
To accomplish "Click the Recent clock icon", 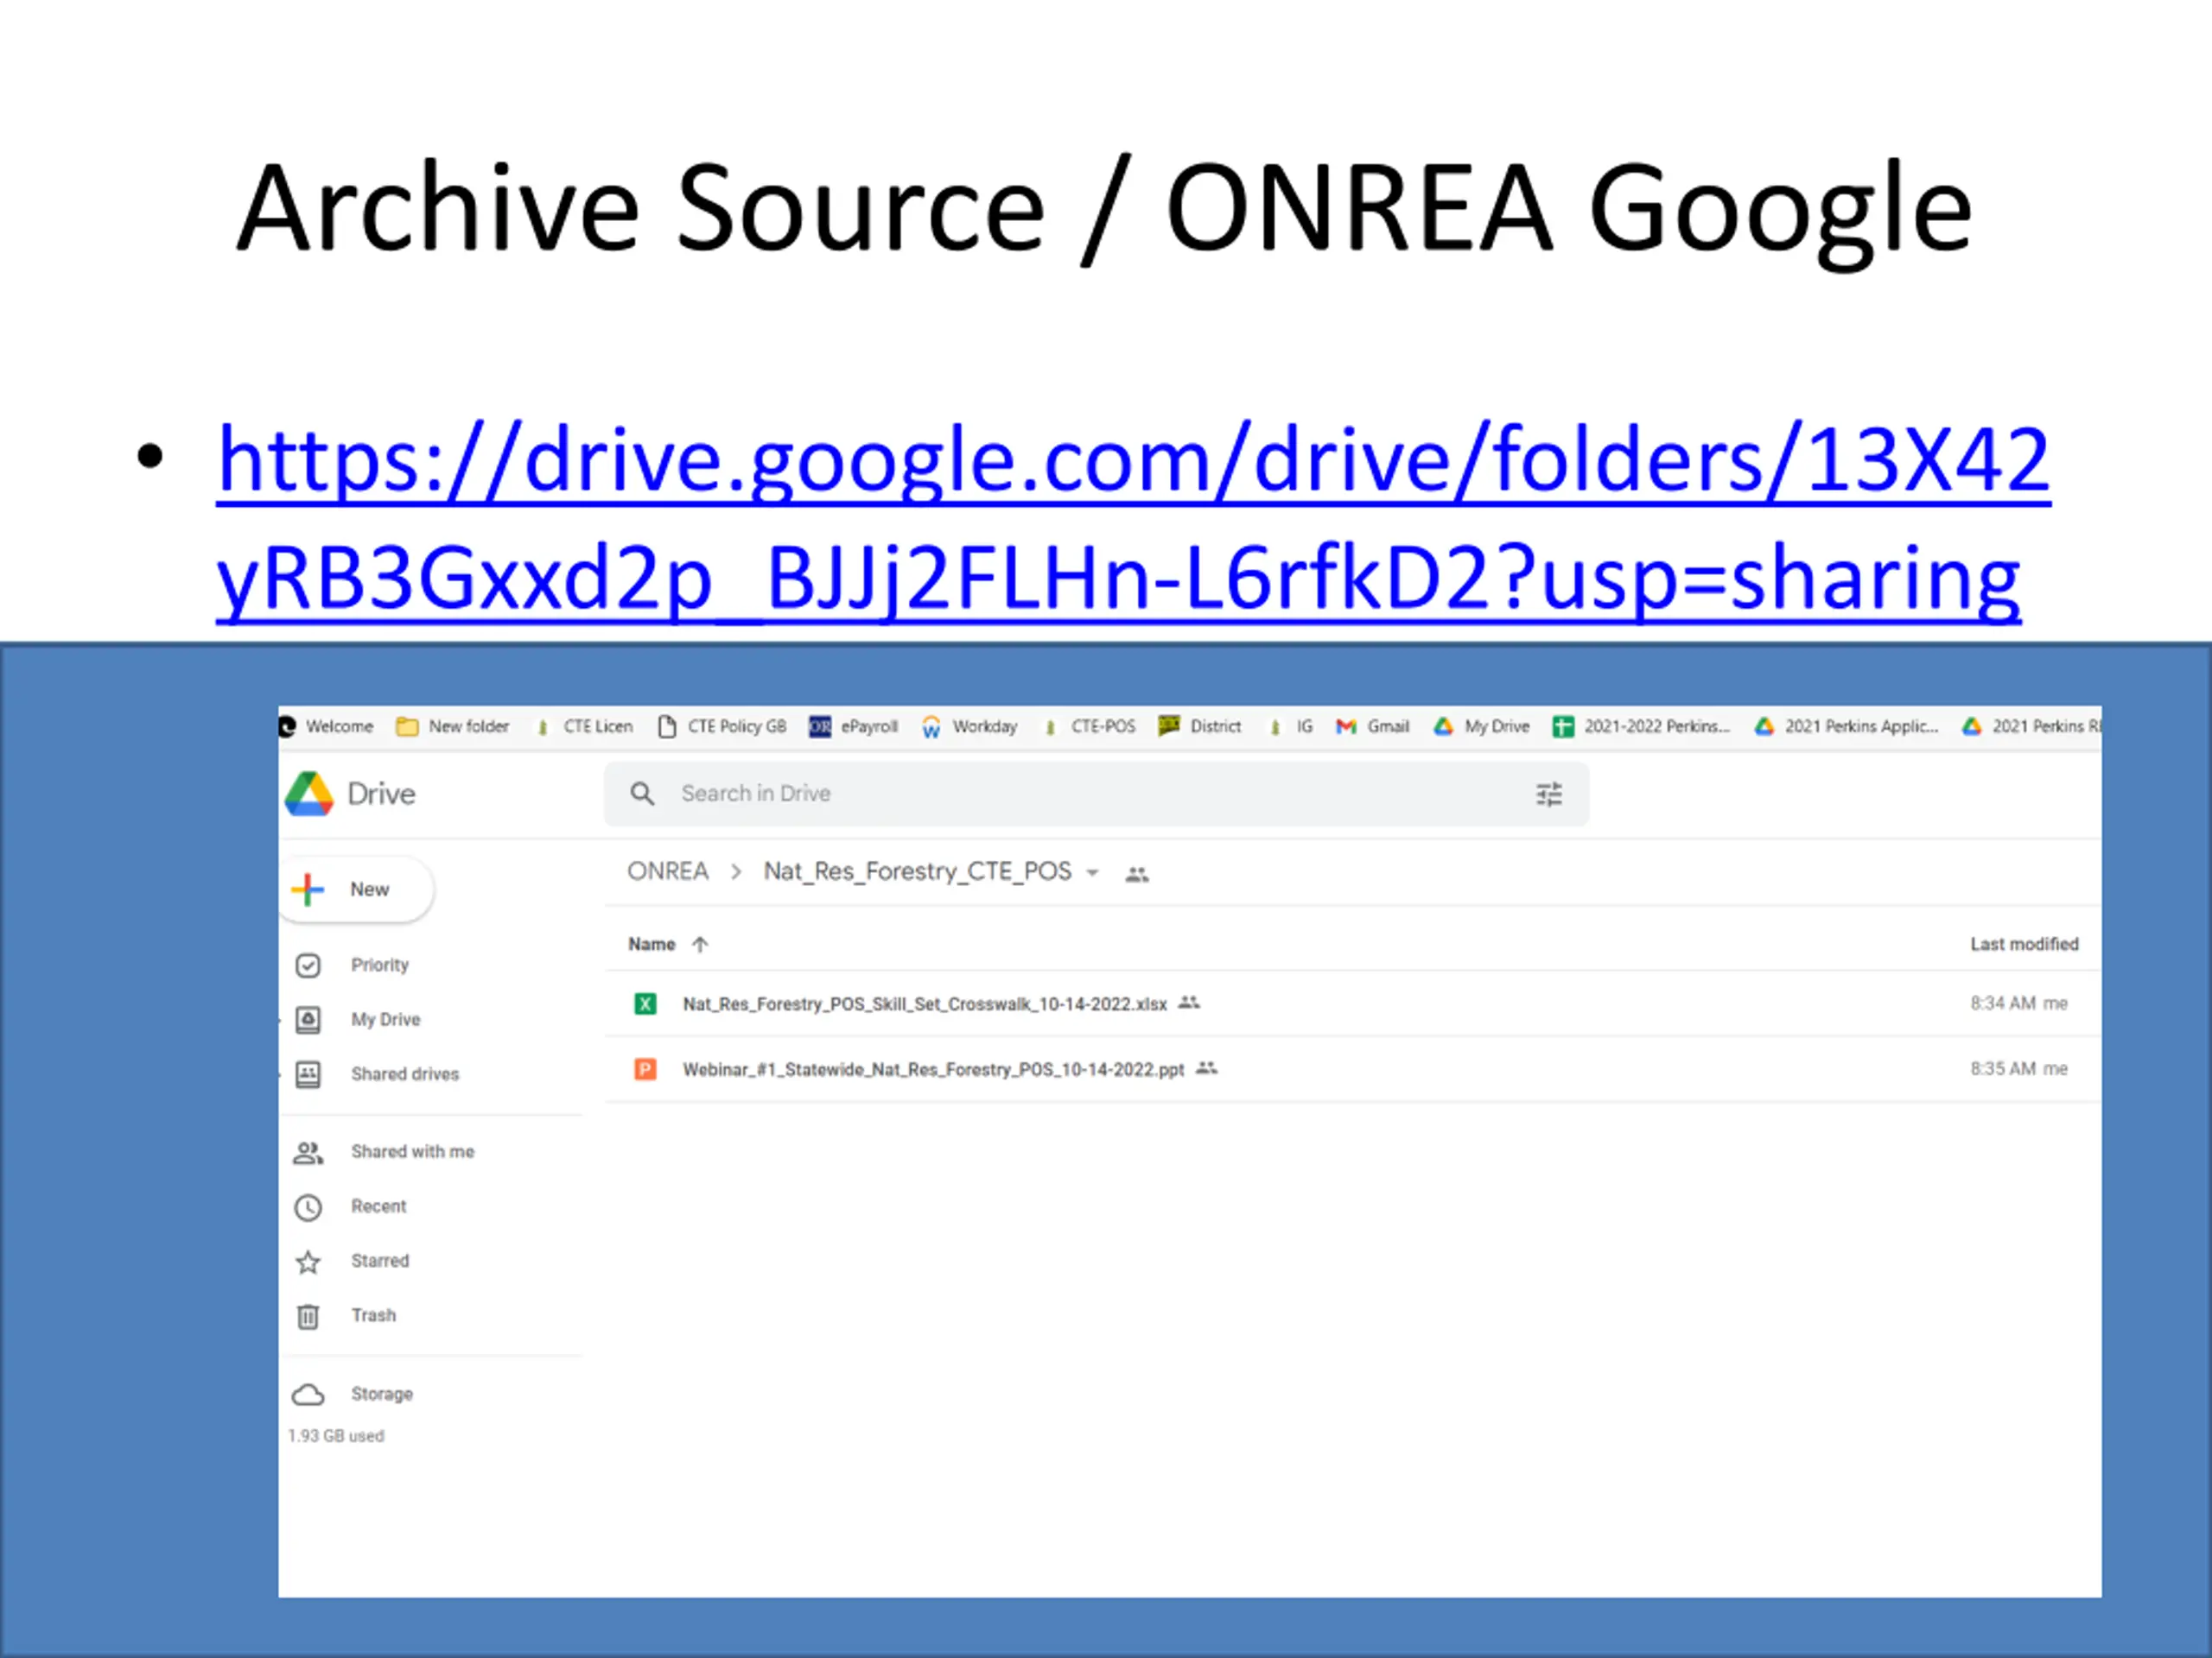I will tap(308, 1207).
